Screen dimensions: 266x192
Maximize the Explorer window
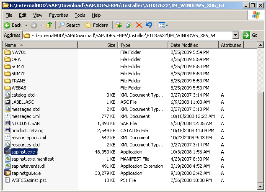(x=253, y=5)
